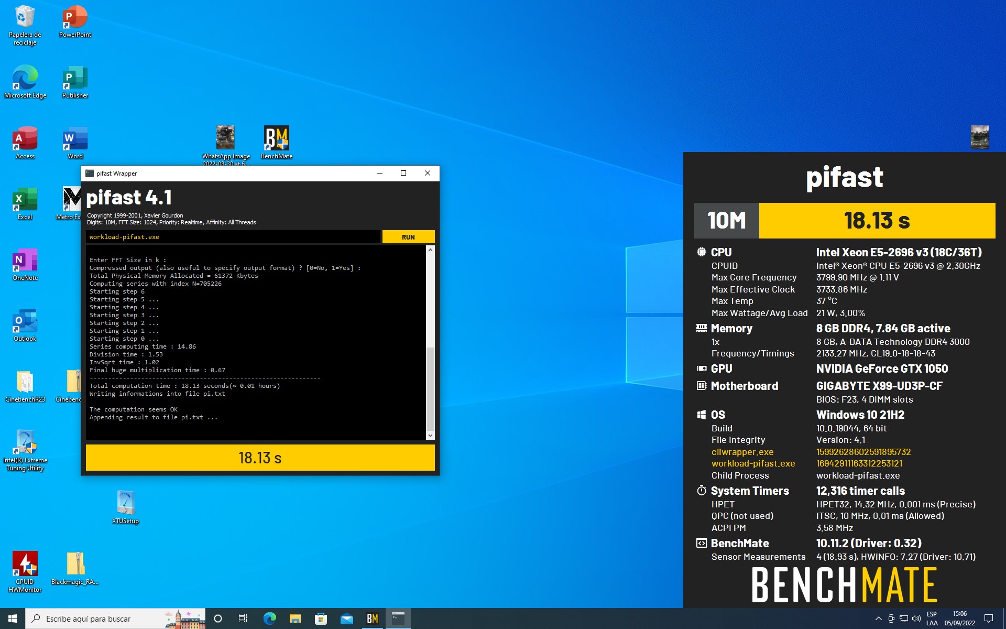This screenshot has width=1006, height=629.
Task: Close the pifast Wrapper window
Action: (428, 173)
